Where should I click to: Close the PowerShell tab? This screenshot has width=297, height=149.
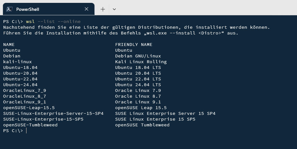point(86,9)
